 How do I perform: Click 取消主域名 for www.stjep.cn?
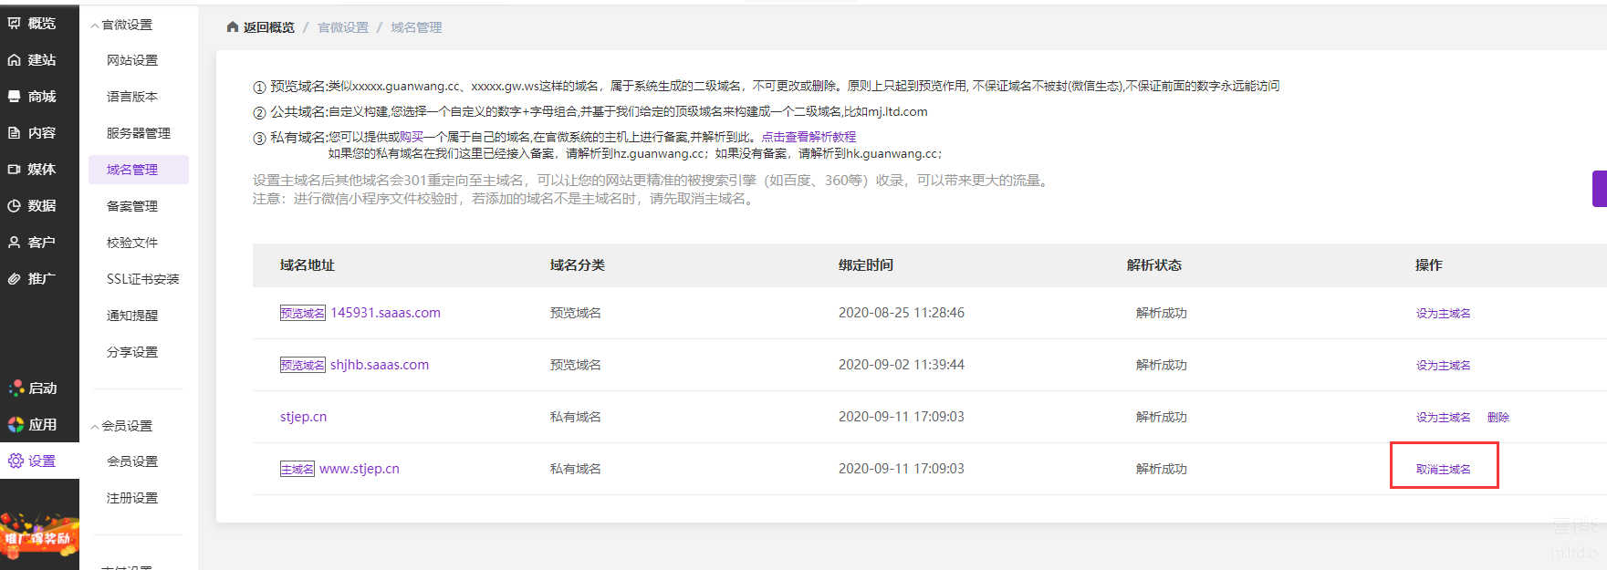pyautogui.click(x=1443, y=469)
